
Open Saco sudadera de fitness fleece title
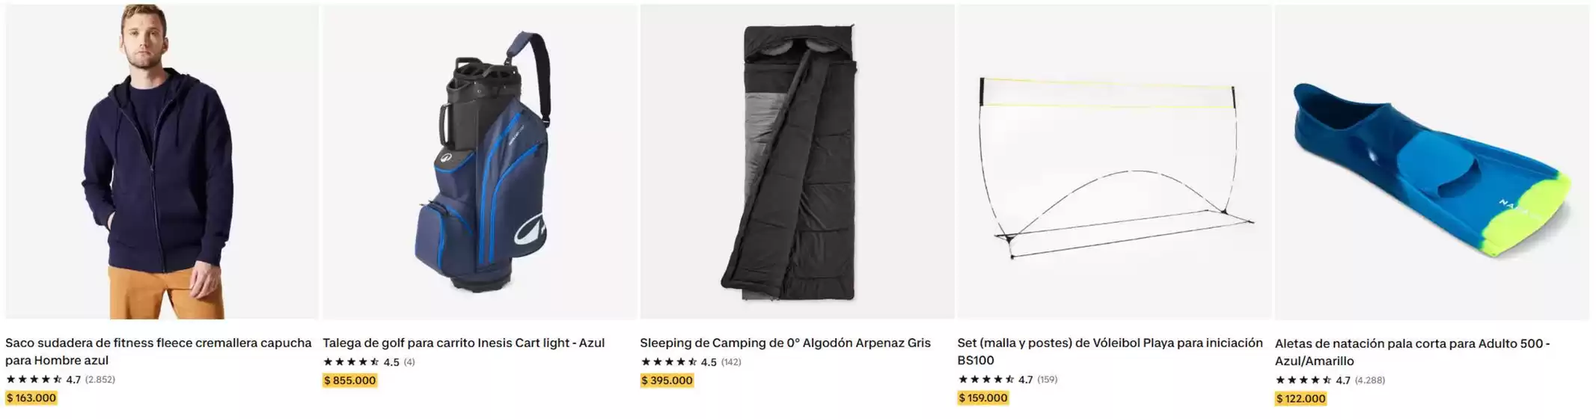(159, 352)
